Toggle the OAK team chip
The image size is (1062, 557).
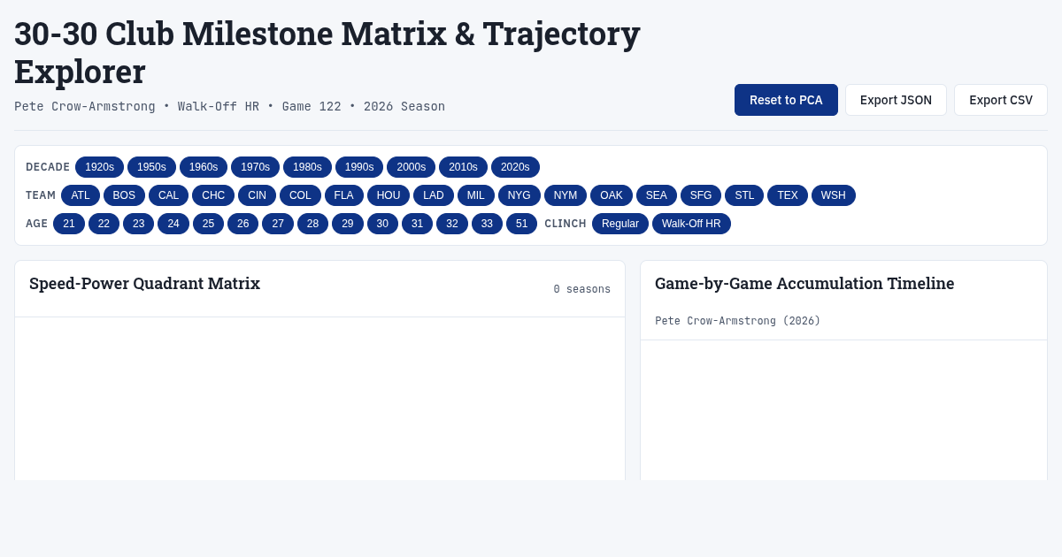click(x=612, y=195)
